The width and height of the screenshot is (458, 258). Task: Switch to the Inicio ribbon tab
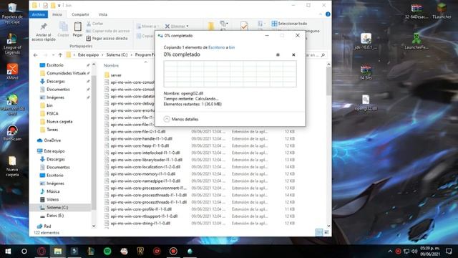(57, 14)
